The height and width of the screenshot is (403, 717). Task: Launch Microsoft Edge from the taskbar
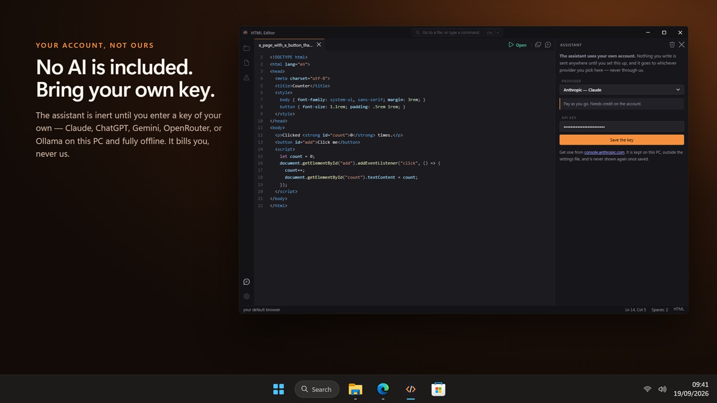pos(383,389)
